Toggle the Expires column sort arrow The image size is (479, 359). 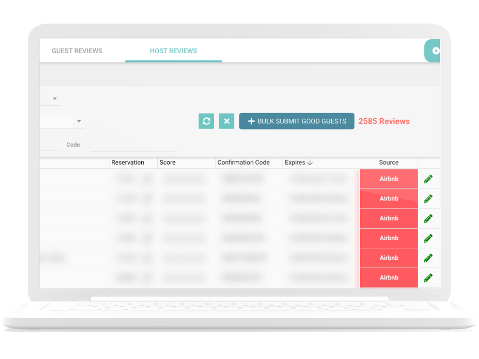(x=310, y=162)
